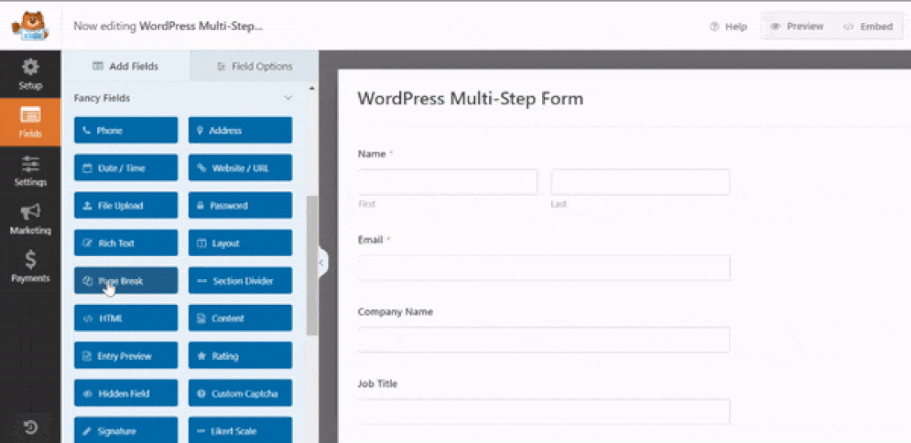
Task: Add a Hidden Field
Action: click(x=126, y=393)
